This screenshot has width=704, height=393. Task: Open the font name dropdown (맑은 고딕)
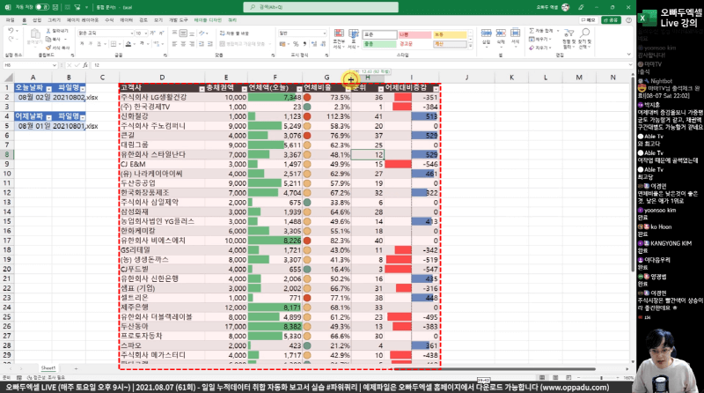pos(132,33)
